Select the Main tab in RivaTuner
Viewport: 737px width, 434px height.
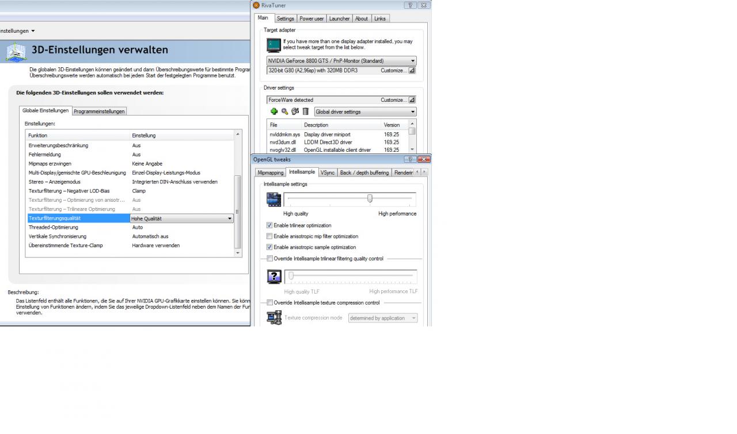[263, 18]
